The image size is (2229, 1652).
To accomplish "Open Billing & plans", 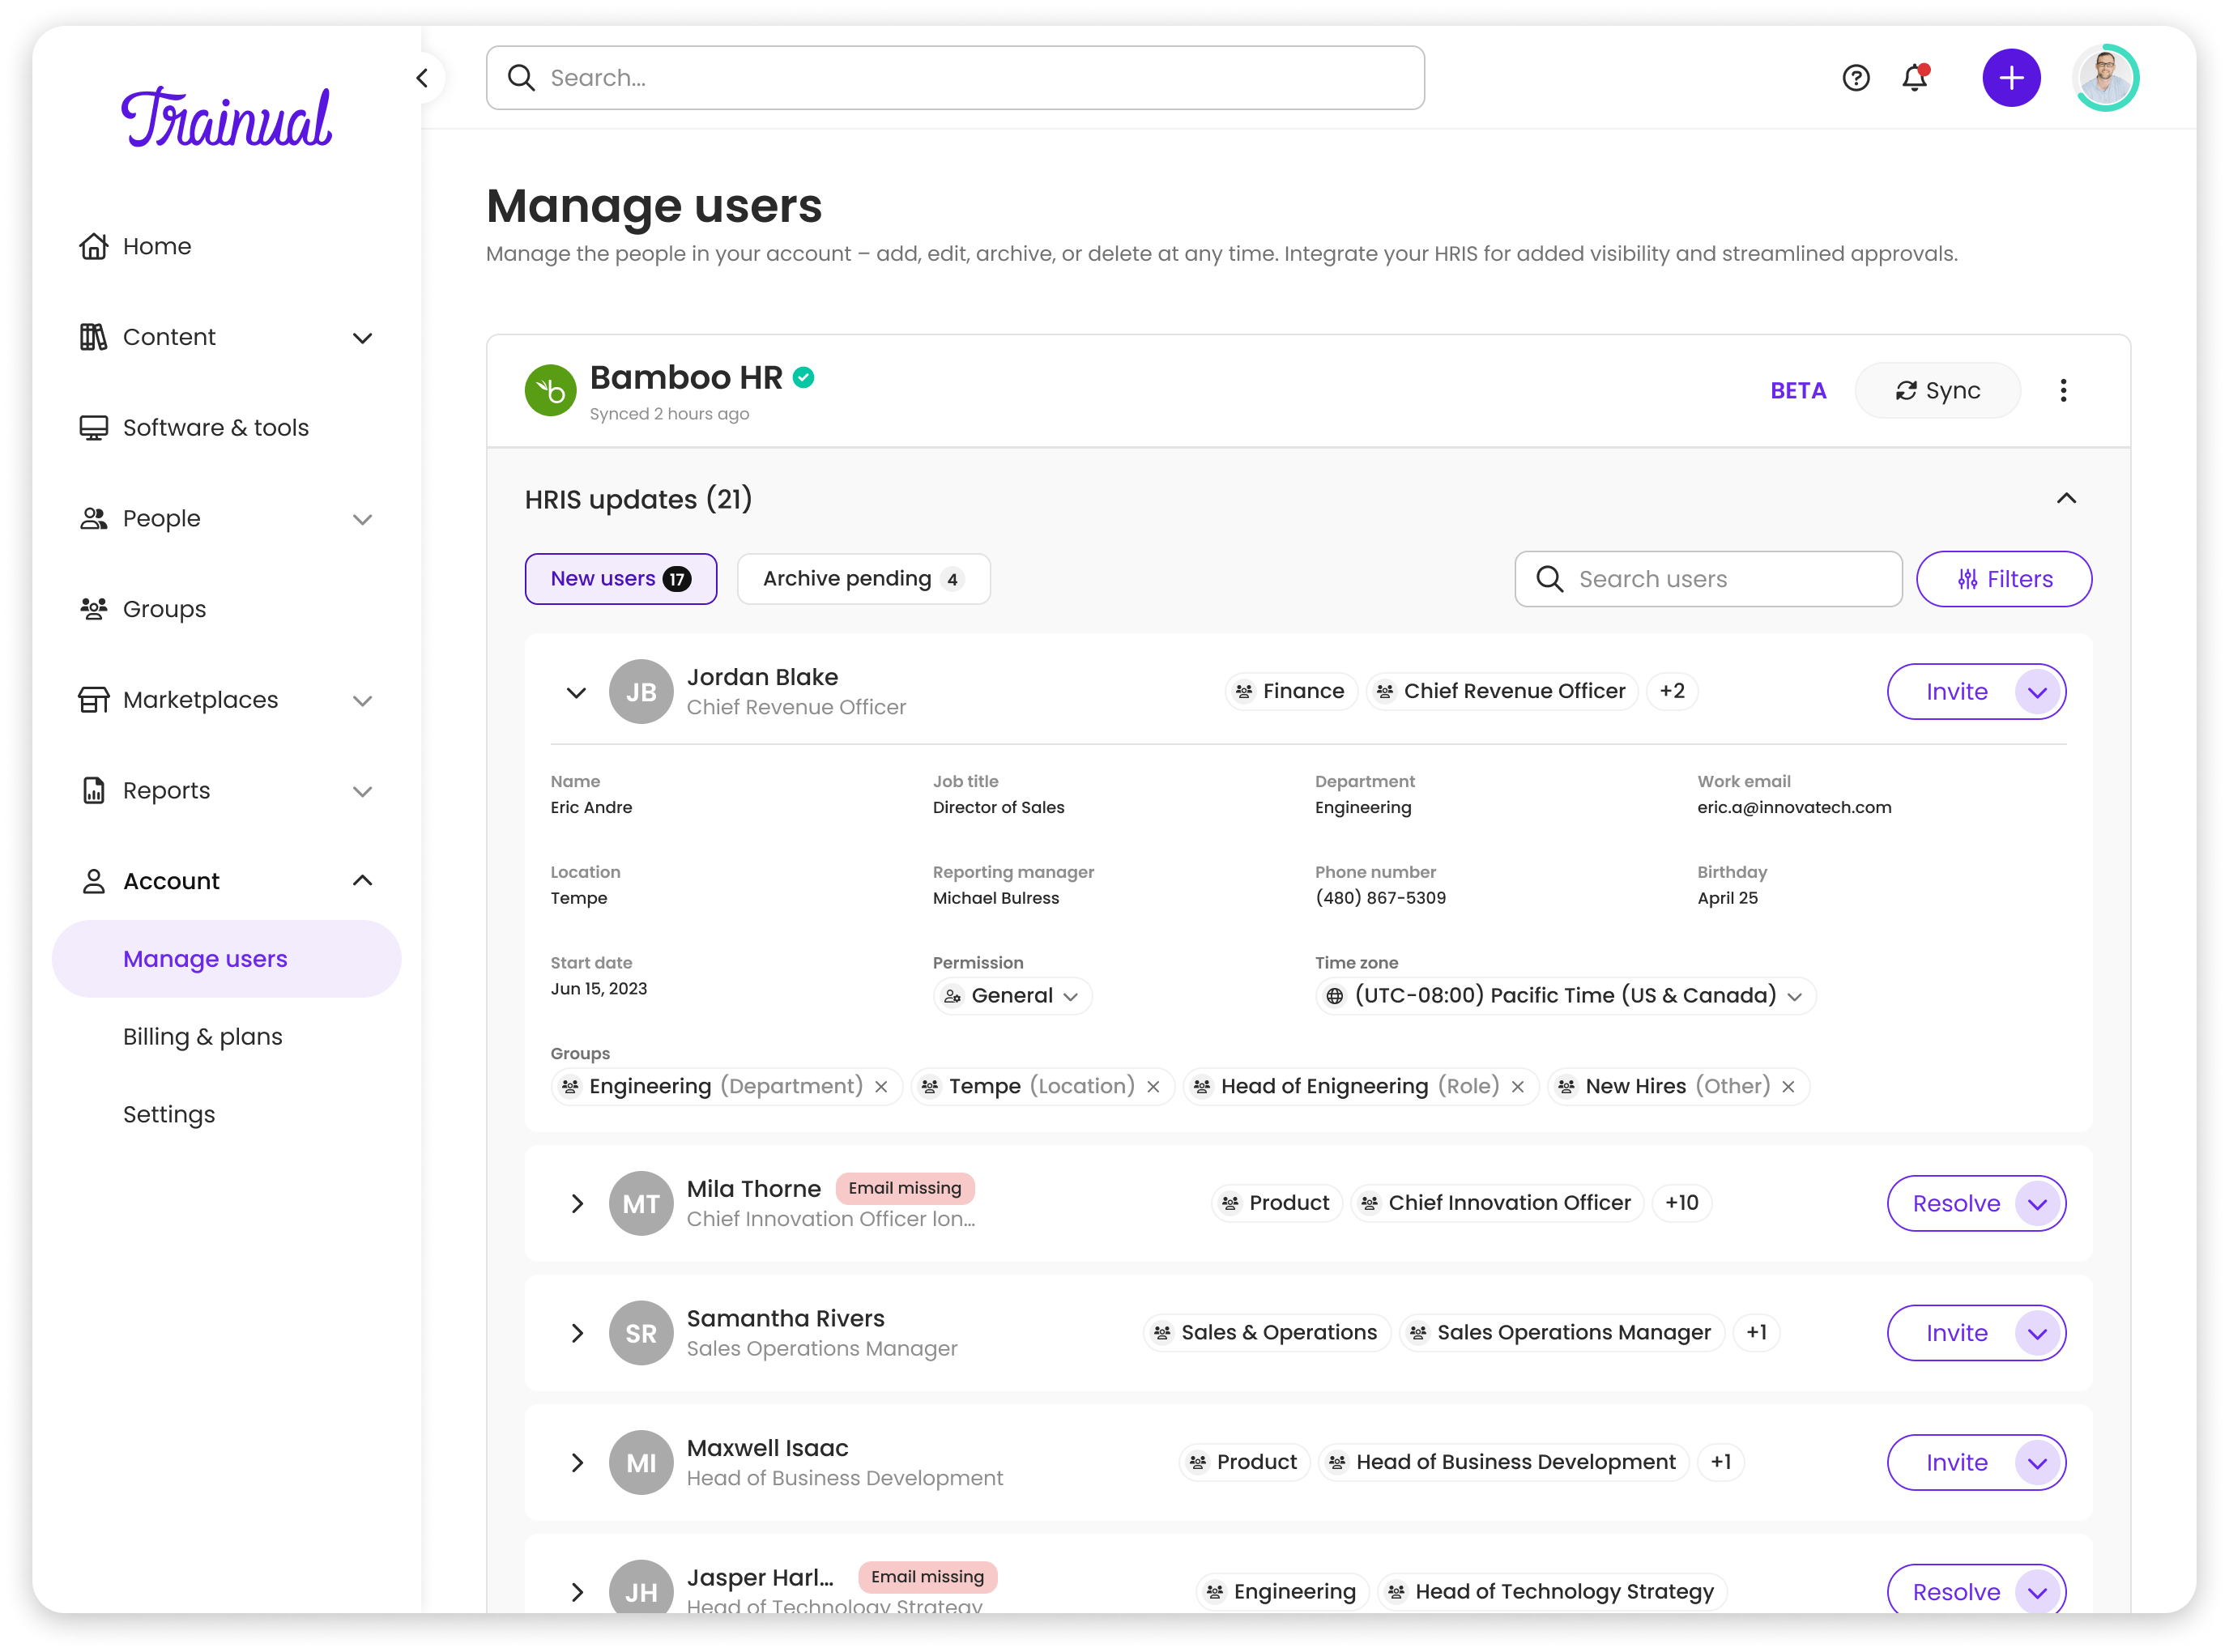I will click(203, 1037).
